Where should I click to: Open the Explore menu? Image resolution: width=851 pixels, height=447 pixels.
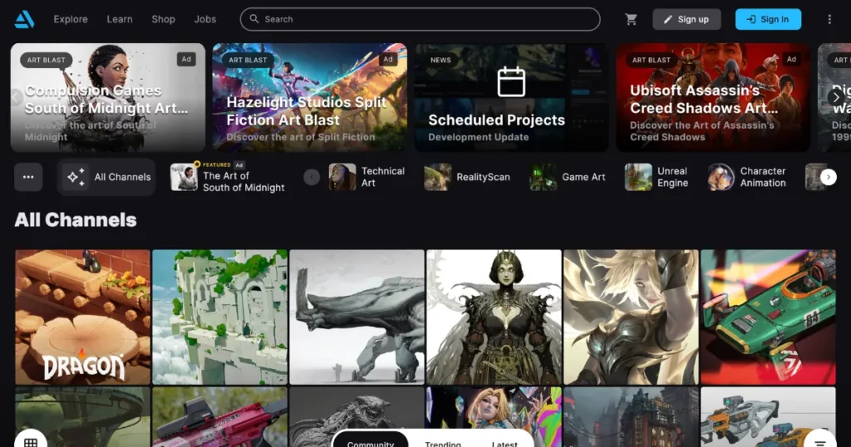tap(71, 19)
